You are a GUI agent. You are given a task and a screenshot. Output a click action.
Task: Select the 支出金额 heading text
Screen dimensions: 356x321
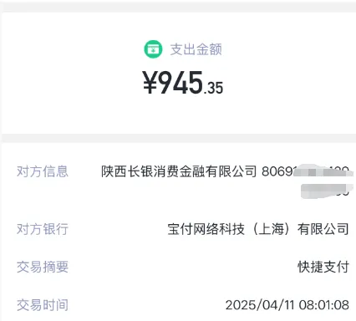pos(196,49)
